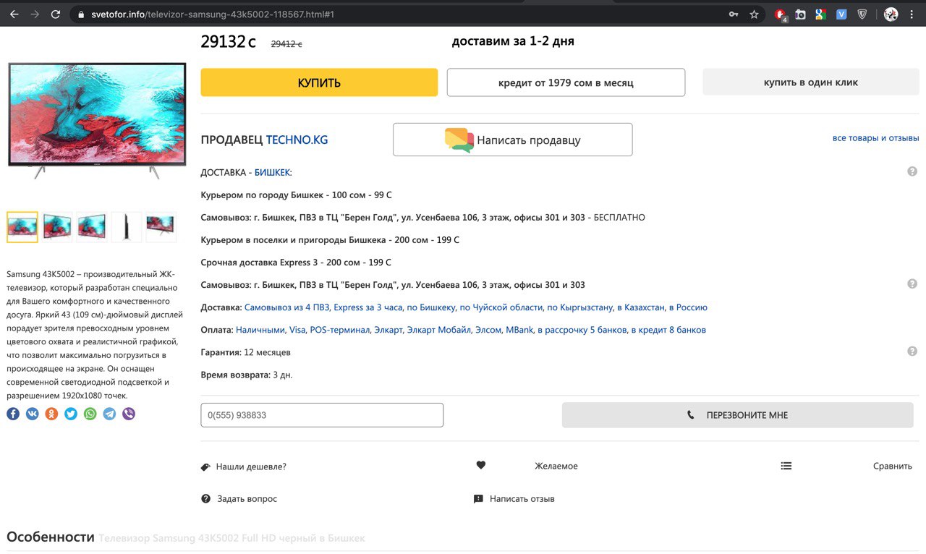Click the yellow КУПИТЬ button
The height and width of the screenshot is (554, 926).
(319, 82)
